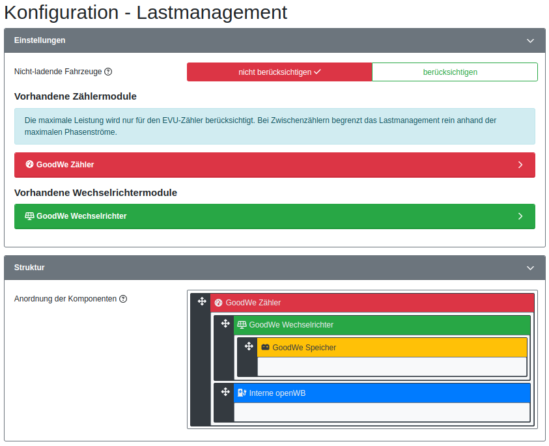Screen dimensions: 549x446
Task: Click battery icon of GoodWe Speicher
Action: [x=265, y=348]
